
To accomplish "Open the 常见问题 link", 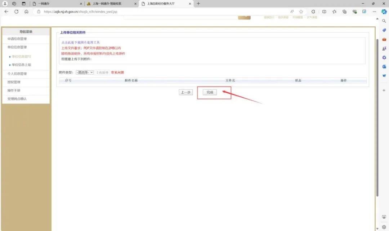I will 117,72.
